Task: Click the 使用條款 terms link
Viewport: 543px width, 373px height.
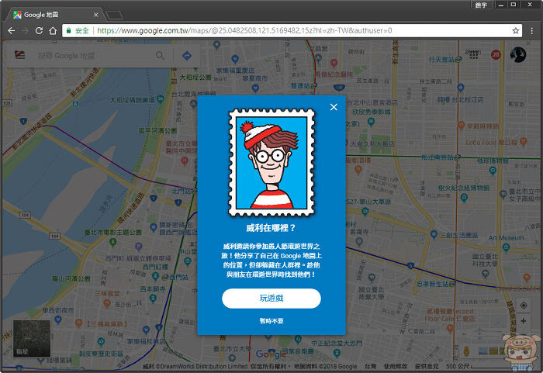Action: tap(396, 366)
